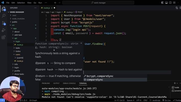This screenshot has width=181, height=102.
Task: Toggle secondary side bar layout icon
Action: [x=170, y=3]
